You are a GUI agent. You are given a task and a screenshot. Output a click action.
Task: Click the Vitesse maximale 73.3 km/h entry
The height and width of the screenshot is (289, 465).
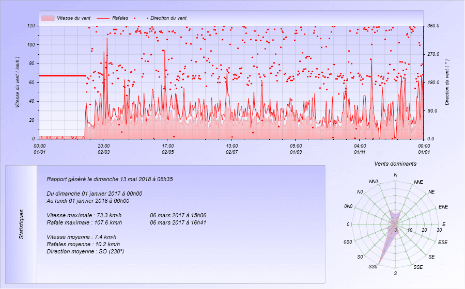coord(84,215)
